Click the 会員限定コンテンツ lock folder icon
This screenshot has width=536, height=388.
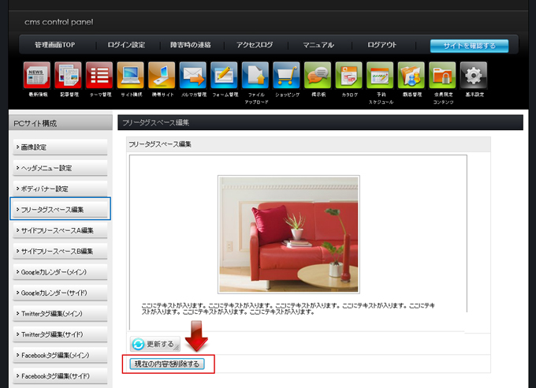(442, 76)
